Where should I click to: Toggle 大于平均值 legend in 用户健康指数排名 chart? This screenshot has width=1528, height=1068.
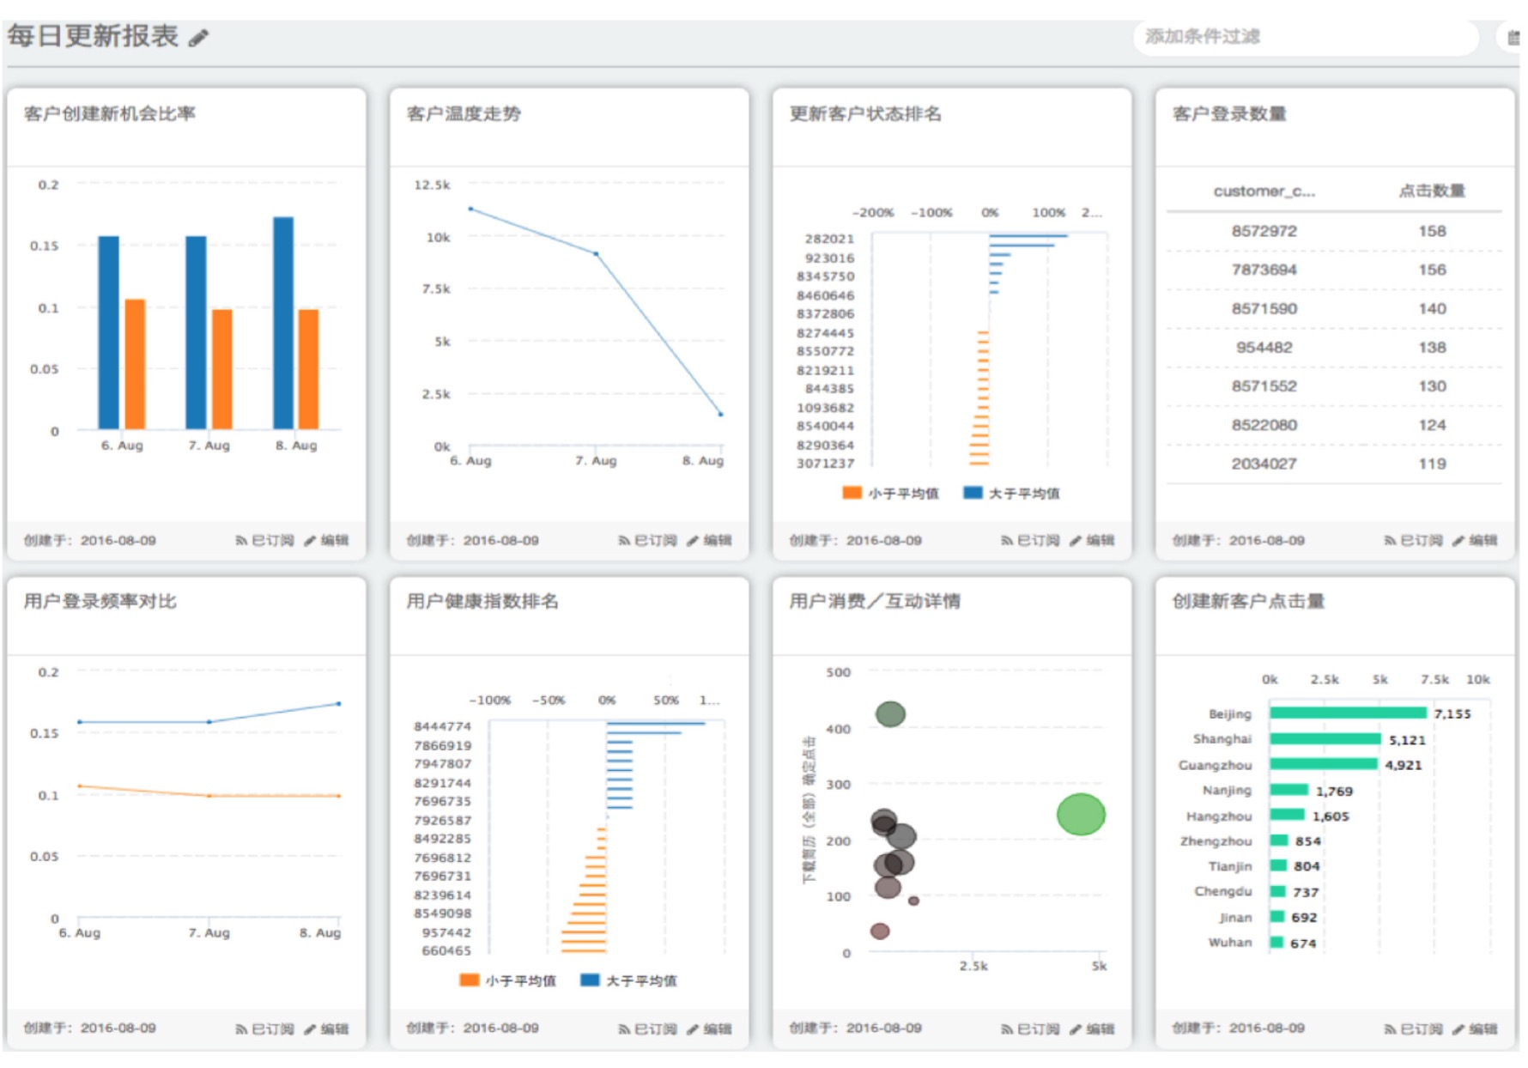(629, 980)
